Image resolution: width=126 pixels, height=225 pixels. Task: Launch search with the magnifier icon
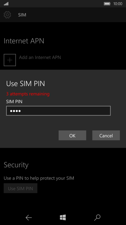97,218
